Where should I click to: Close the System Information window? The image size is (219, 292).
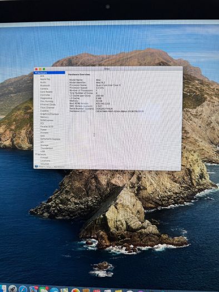click(37, 69)
